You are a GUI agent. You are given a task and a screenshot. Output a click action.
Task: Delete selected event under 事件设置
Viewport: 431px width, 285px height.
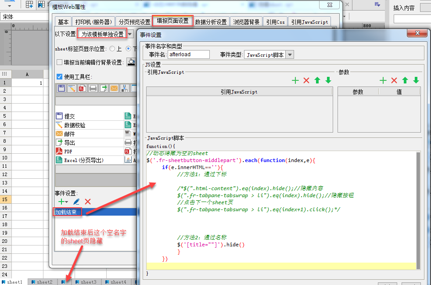88,202
